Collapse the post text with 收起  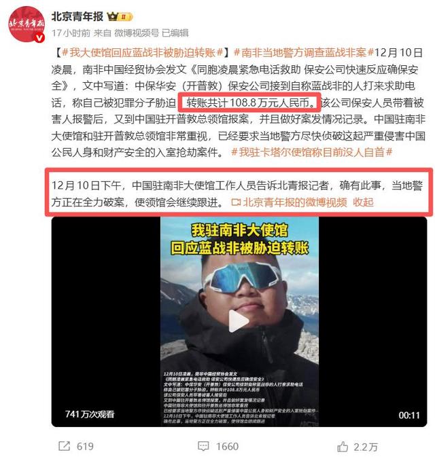coord(363,202)
